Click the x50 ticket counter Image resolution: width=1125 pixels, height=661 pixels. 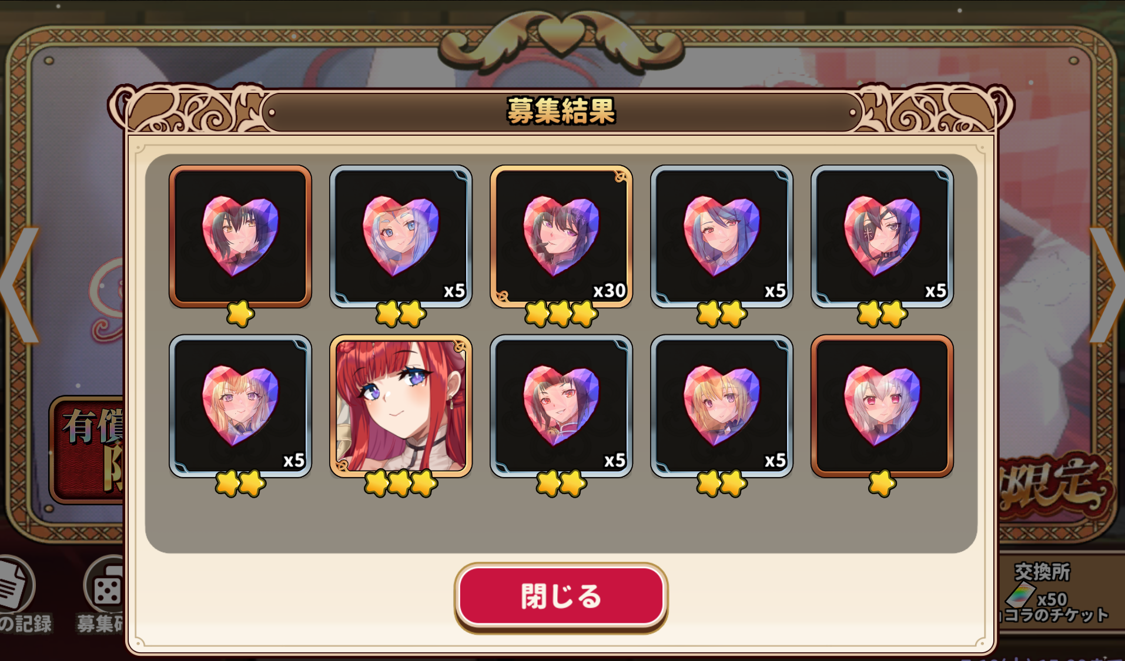point(1052,599)
